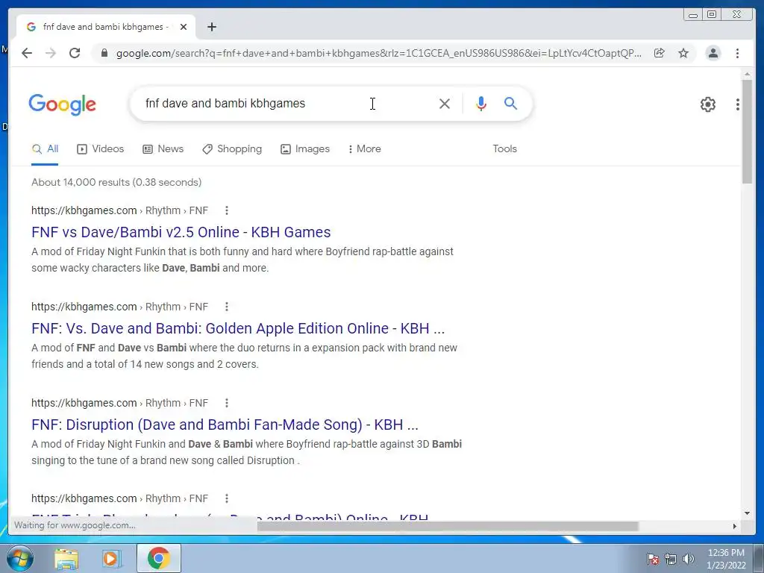The width and height of the screenshot is (764, 573).
Task: Click the horizontal scrollbar thumb
Action: tap(448, 526)
